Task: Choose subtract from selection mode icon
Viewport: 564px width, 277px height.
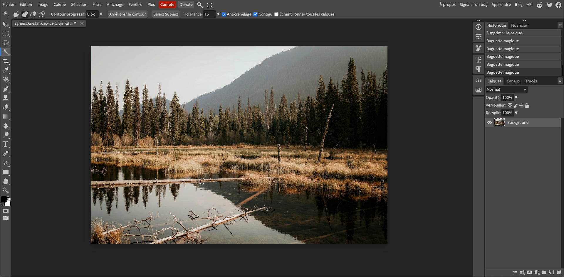Action: point(33,14)
